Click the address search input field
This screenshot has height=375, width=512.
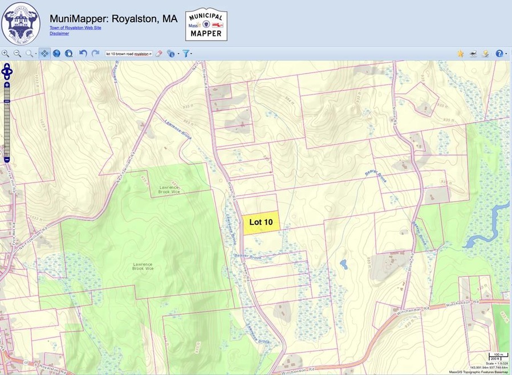point(128,54)
